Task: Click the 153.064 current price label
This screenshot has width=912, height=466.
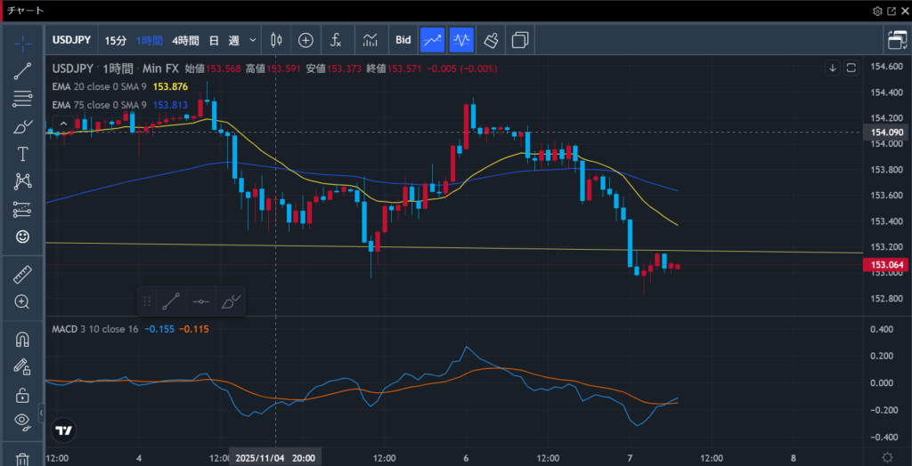Action: [887, 265]
